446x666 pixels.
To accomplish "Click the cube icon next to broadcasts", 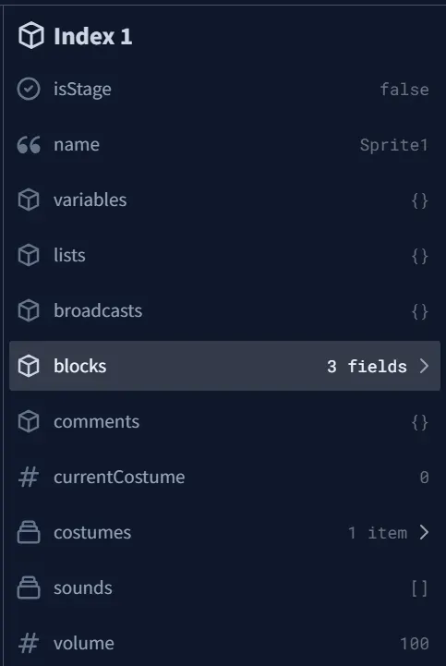I will click(x=29, y=310).
